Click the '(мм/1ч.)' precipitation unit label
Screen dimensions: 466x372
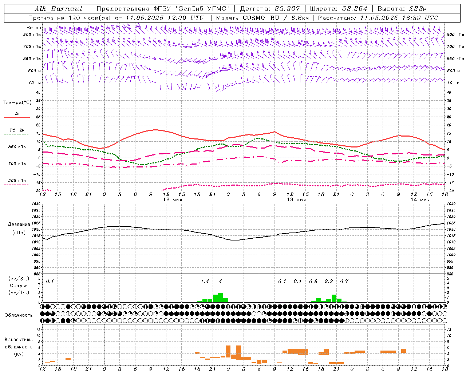[19, 292]
